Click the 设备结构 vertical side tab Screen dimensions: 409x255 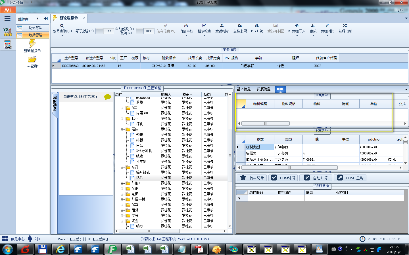55,103
